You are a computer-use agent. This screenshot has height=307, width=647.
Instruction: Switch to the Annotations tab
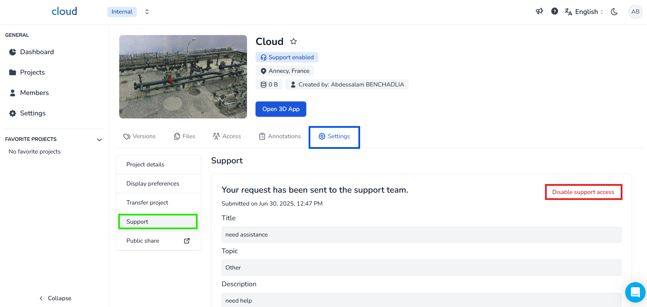click(x=280, y=136)
